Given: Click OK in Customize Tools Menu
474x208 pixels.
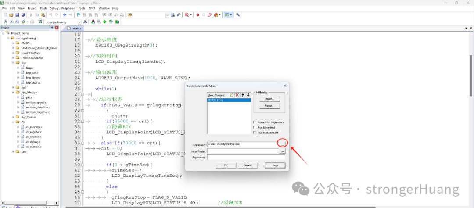Looking at the screenshot, I should (226, 165).
